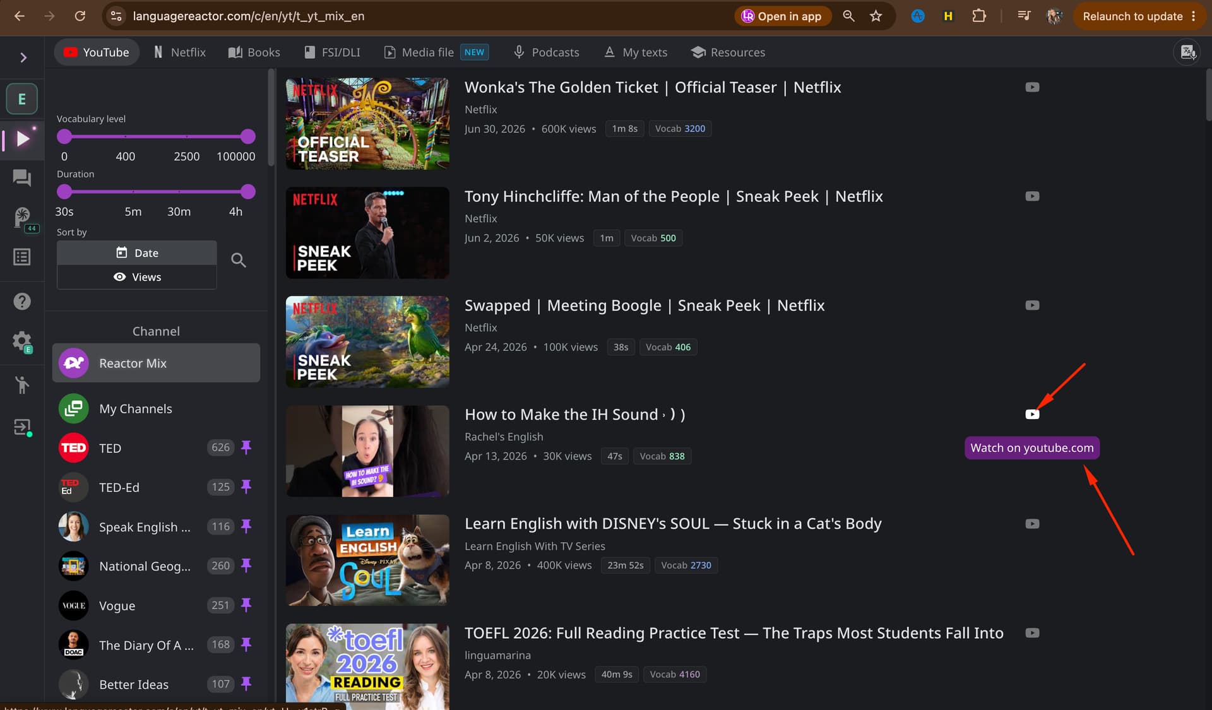1212x710 pixels.
Task: Open the chat bubbles sidebar icon
Action: [22, 179]
